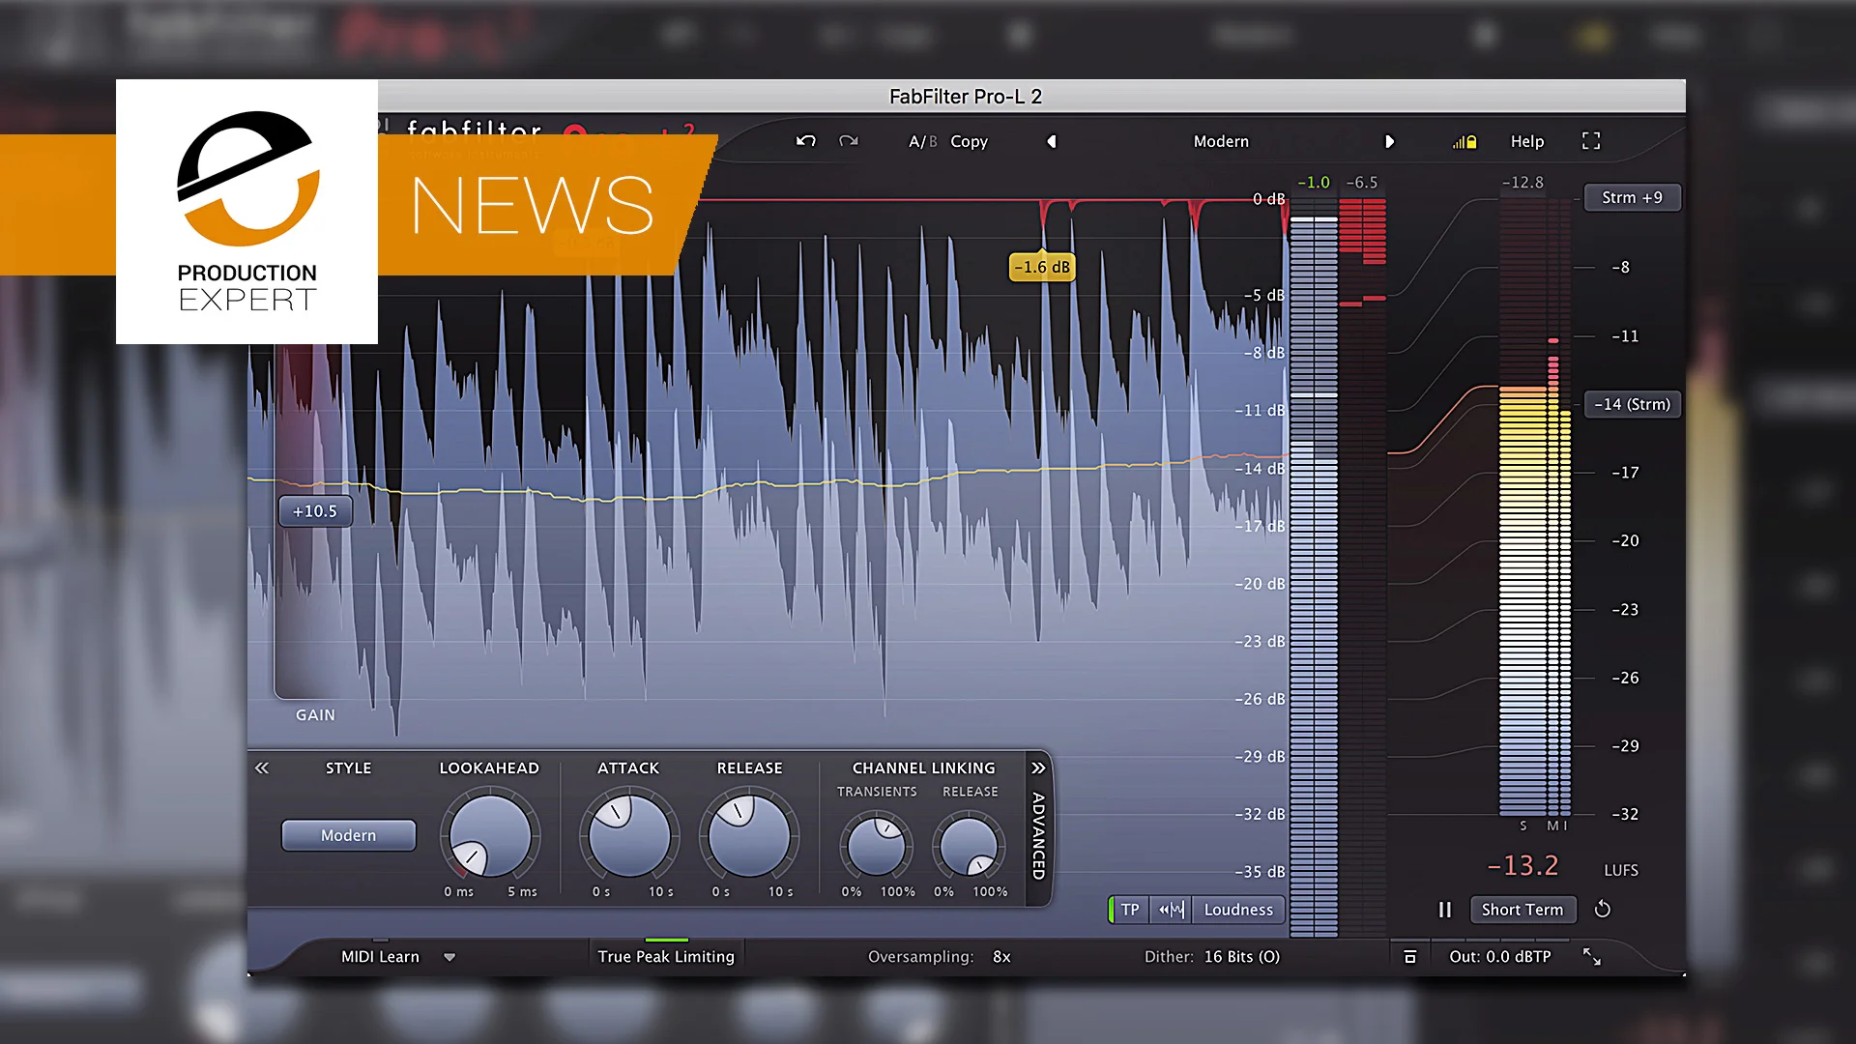The width and height of the screenshot is (1856, 1044).
Task: Open the MIDI Learn dropdown arrow
Action: 449,957
